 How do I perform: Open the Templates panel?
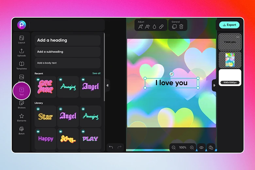click(x=22, y=66)
